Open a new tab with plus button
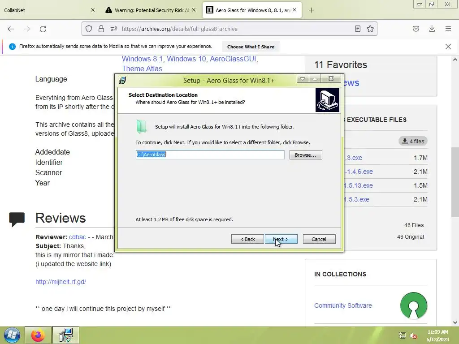 (311, 10)
